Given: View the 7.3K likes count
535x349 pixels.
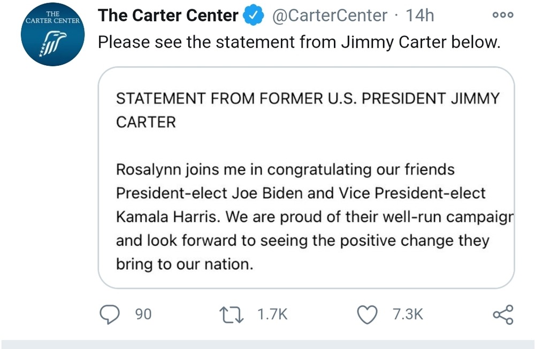Looking at the screenshot, I should [x=408, y=315].
